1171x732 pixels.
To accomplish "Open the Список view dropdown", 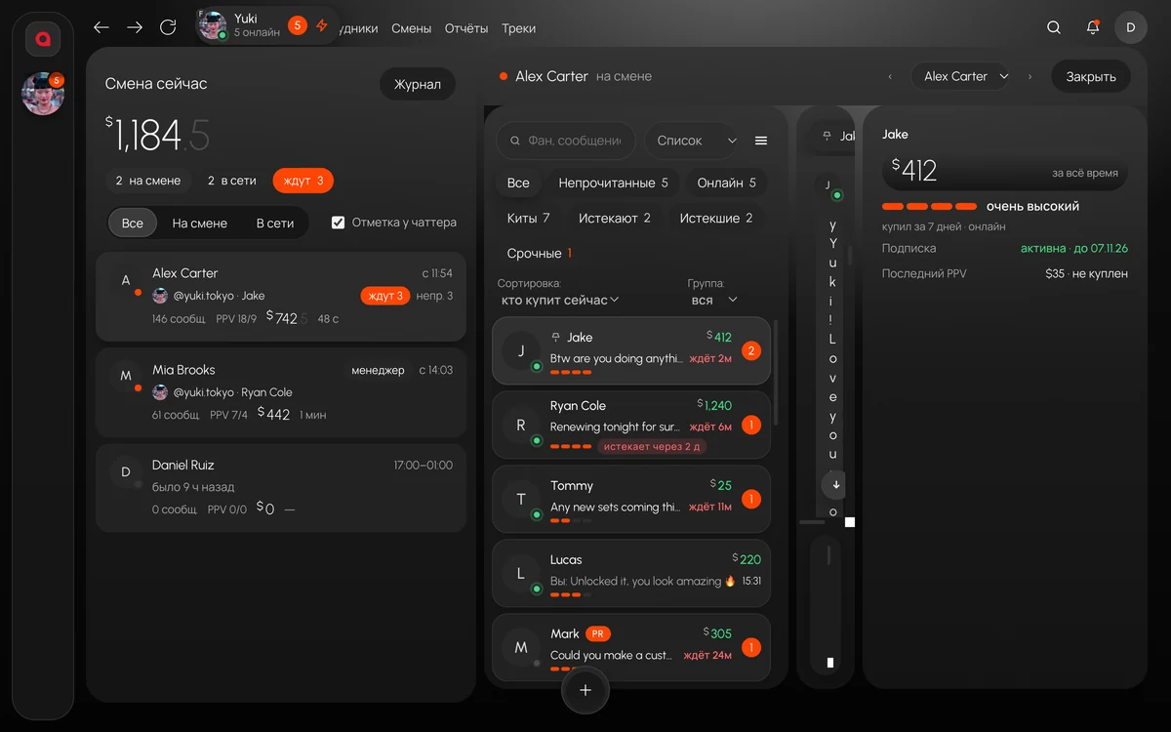I will click(x=691, y=141).
